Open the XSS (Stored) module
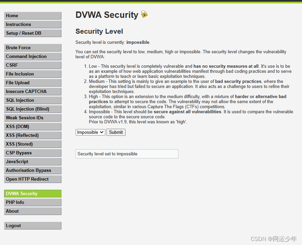Viewport: 302px width, 245px height. pyautogui.click(x=32, y=144)
